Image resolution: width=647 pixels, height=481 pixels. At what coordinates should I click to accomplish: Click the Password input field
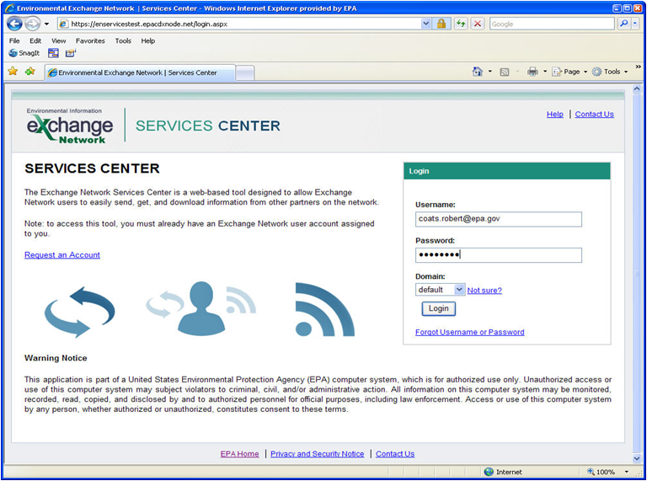pyautogui.click(x=499, y=255)
